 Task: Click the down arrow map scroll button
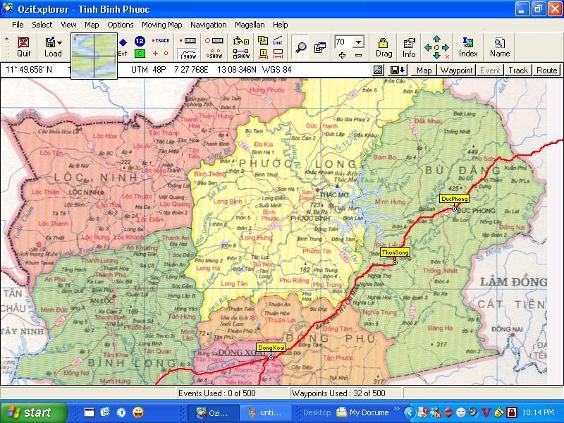436,56
